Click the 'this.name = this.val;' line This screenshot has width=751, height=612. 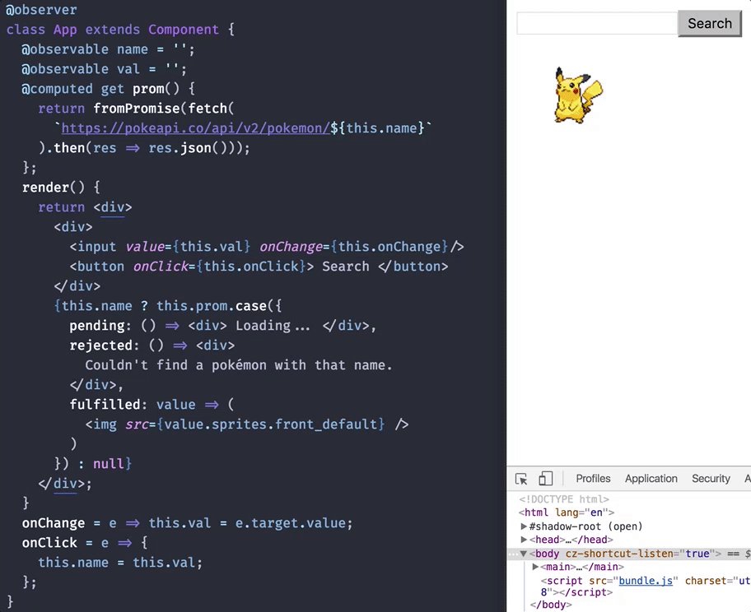point(120,563)
